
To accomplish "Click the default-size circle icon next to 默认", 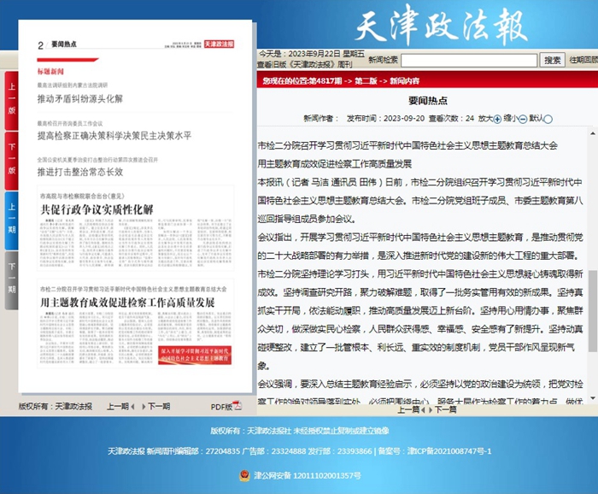I will 548,119.
